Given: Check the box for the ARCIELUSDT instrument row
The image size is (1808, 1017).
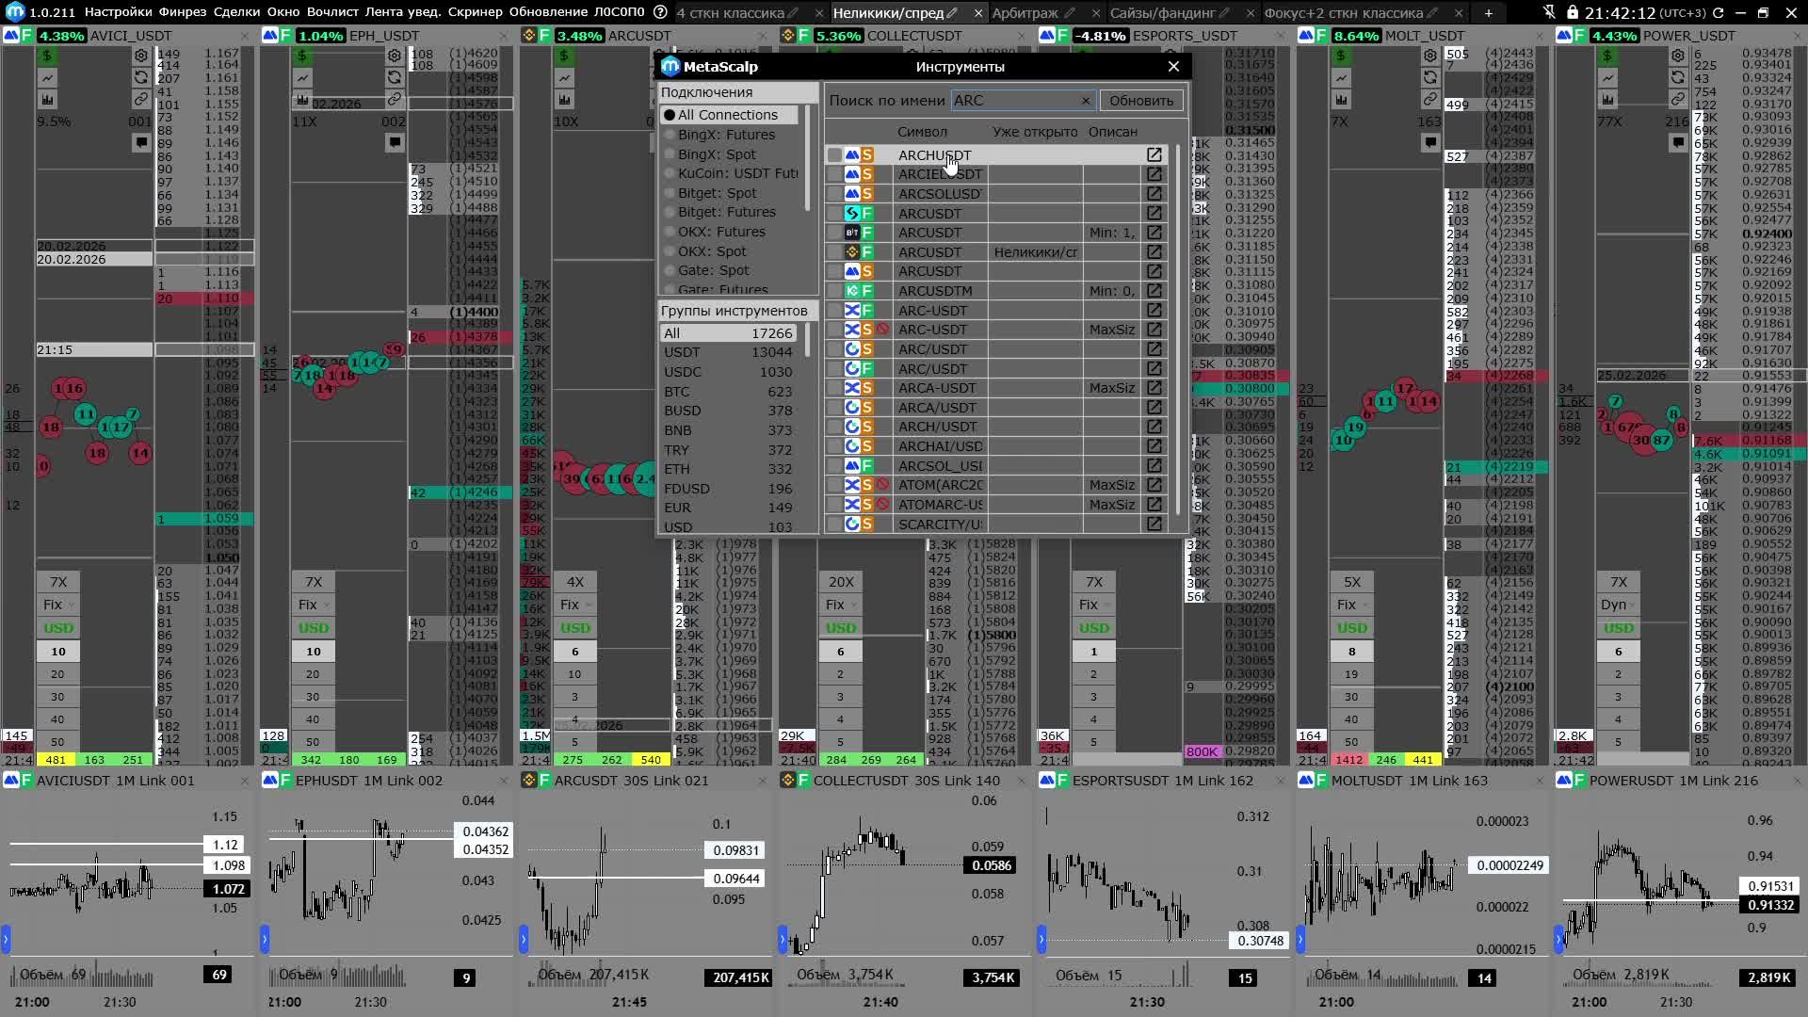Looking at the screenshot, I should (834, 174).
